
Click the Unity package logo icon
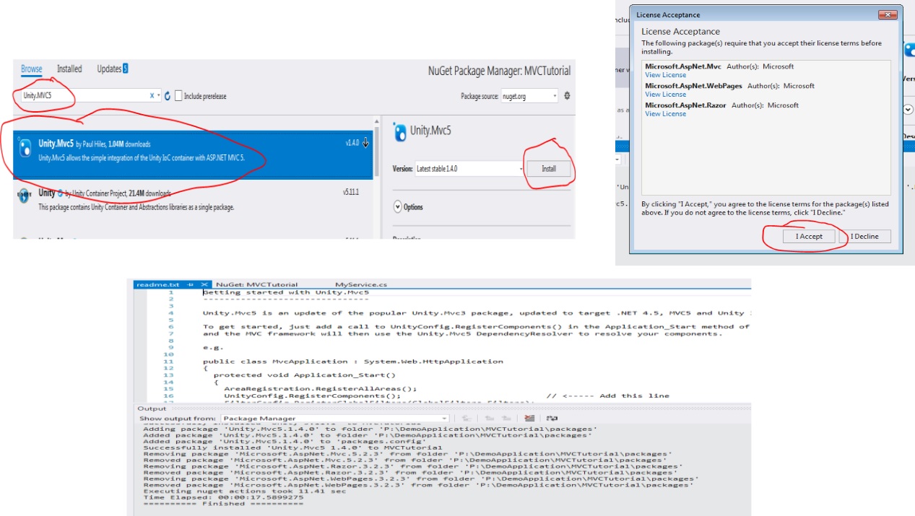click(23, 196)
